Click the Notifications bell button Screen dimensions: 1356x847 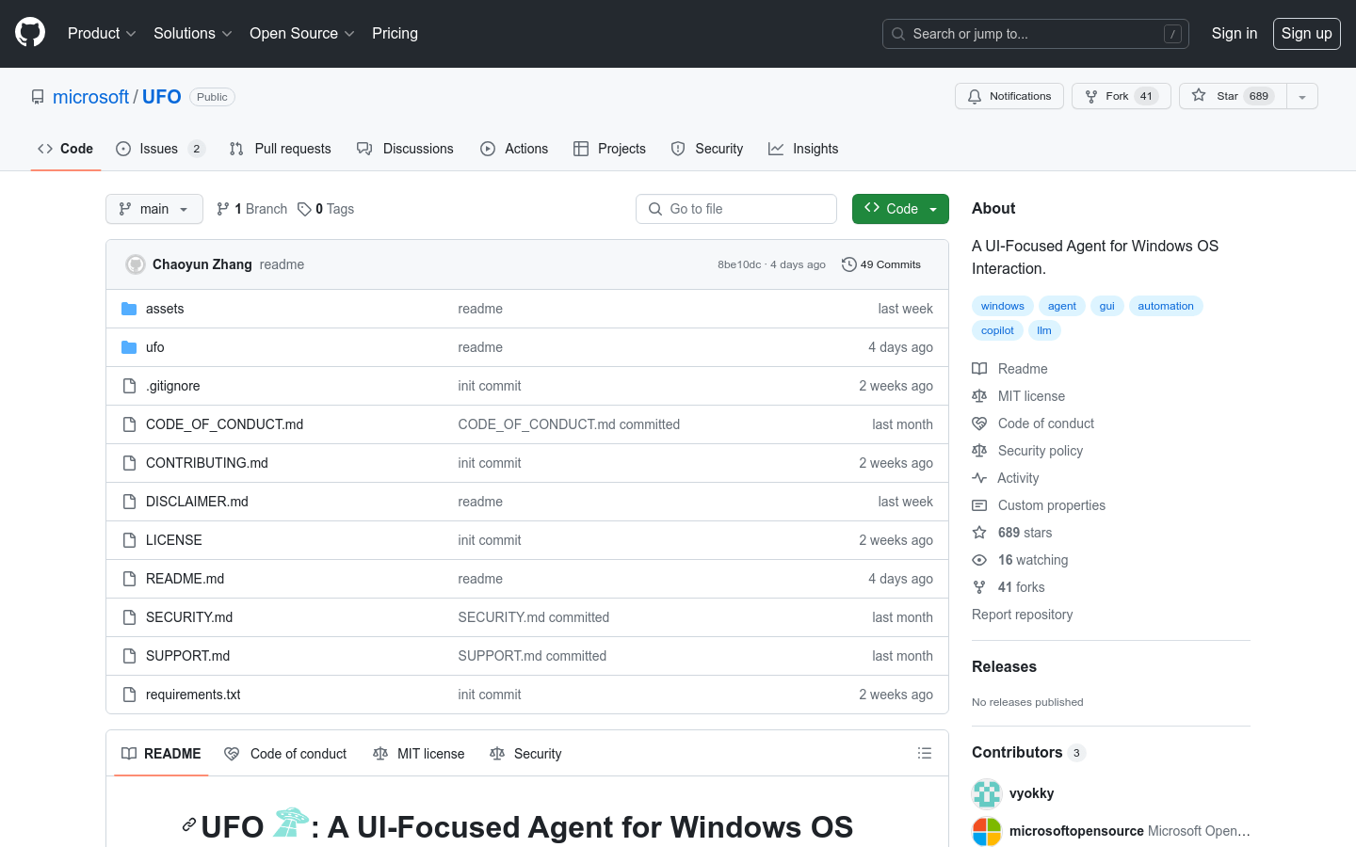1009,96
